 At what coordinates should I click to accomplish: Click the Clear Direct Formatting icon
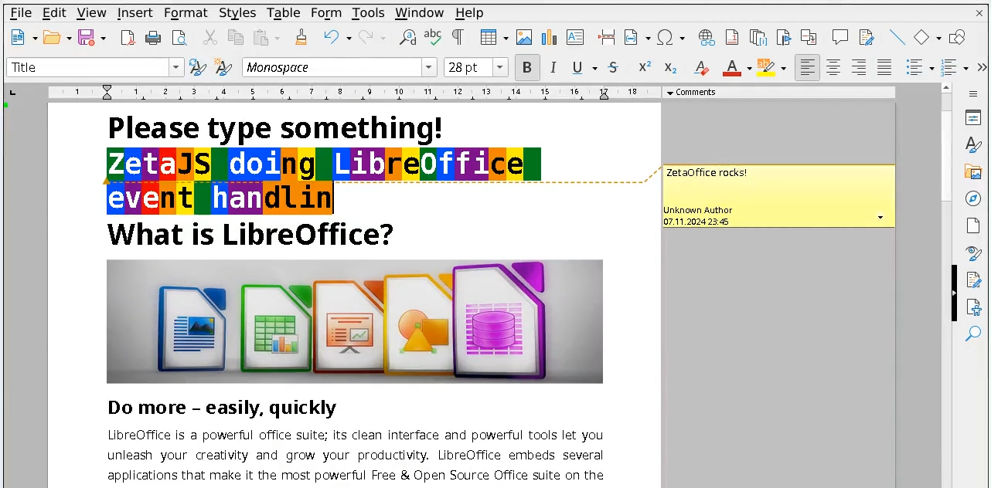(701, 68)
